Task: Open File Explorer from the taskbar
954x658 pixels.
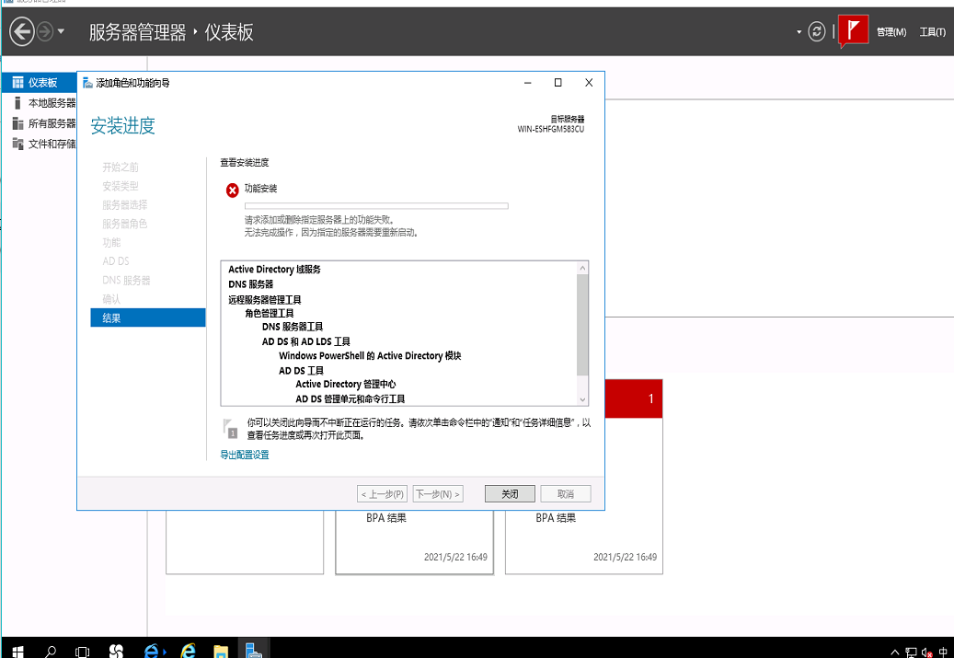Action: pyautogui.click(x=222, y=652)
